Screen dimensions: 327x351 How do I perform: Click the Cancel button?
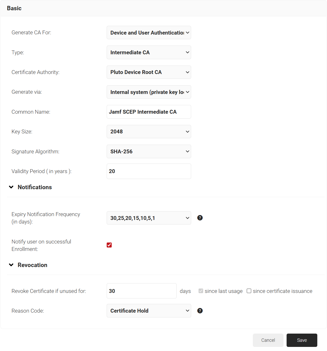[x=268, y=340]
